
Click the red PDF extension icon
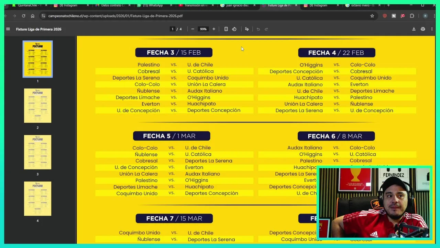pyautogui.click(x=403, y=16)
